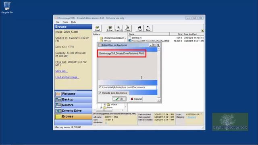Select Welcome in sidebar

(x=73, y=94)
